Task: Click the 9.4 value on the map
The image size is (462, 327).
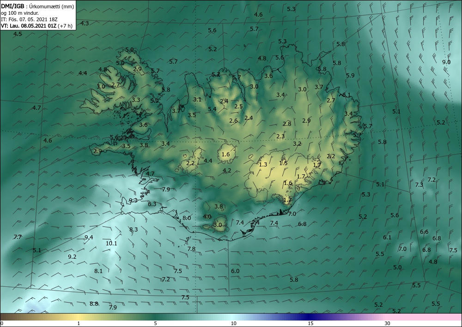Action: [x=89, y=238]
